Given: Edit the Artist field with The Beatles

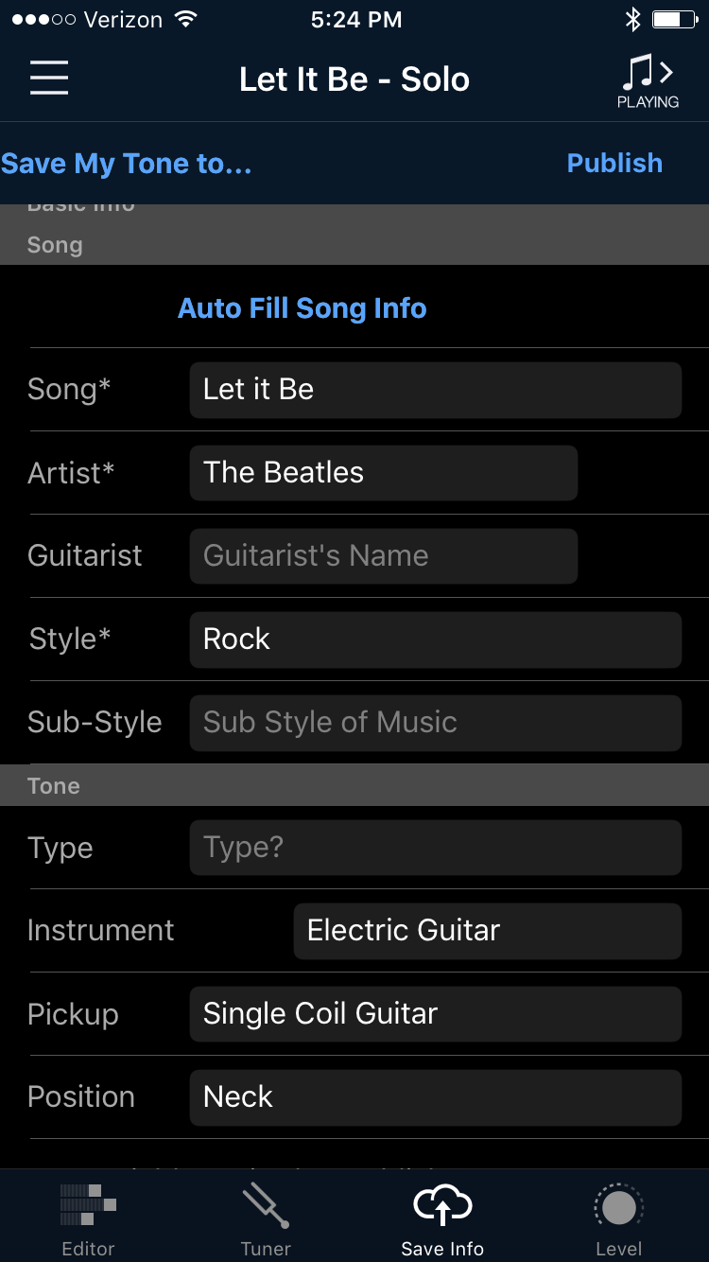Looking at the screenshot, I should [x=383, y=473].
